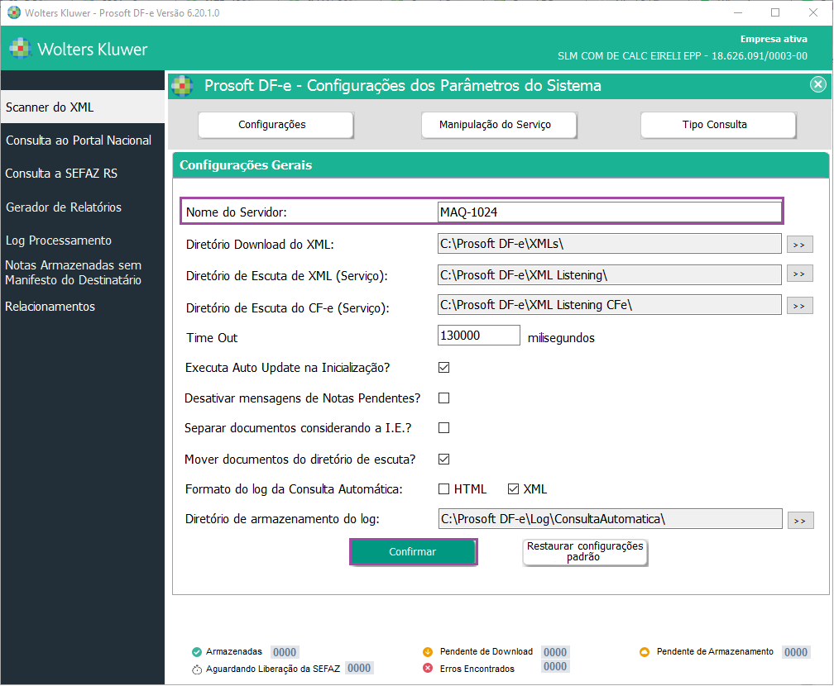The image size is (834, 686).
Task: Click the Time Out value field
Action: tap(479, 336)
